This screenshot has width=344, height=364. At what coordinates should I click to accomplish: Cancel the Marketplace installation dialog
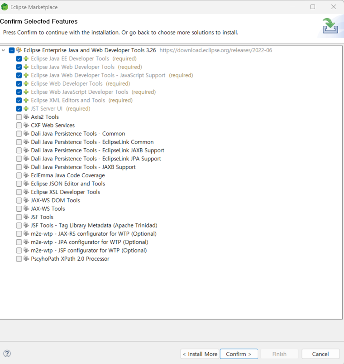click(x=320, y=354)
